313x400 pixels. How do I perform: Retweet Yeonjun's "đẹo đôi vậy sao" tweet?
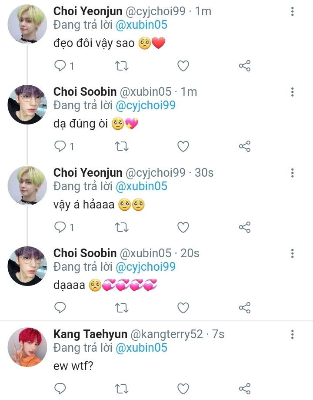coord(122,66)
